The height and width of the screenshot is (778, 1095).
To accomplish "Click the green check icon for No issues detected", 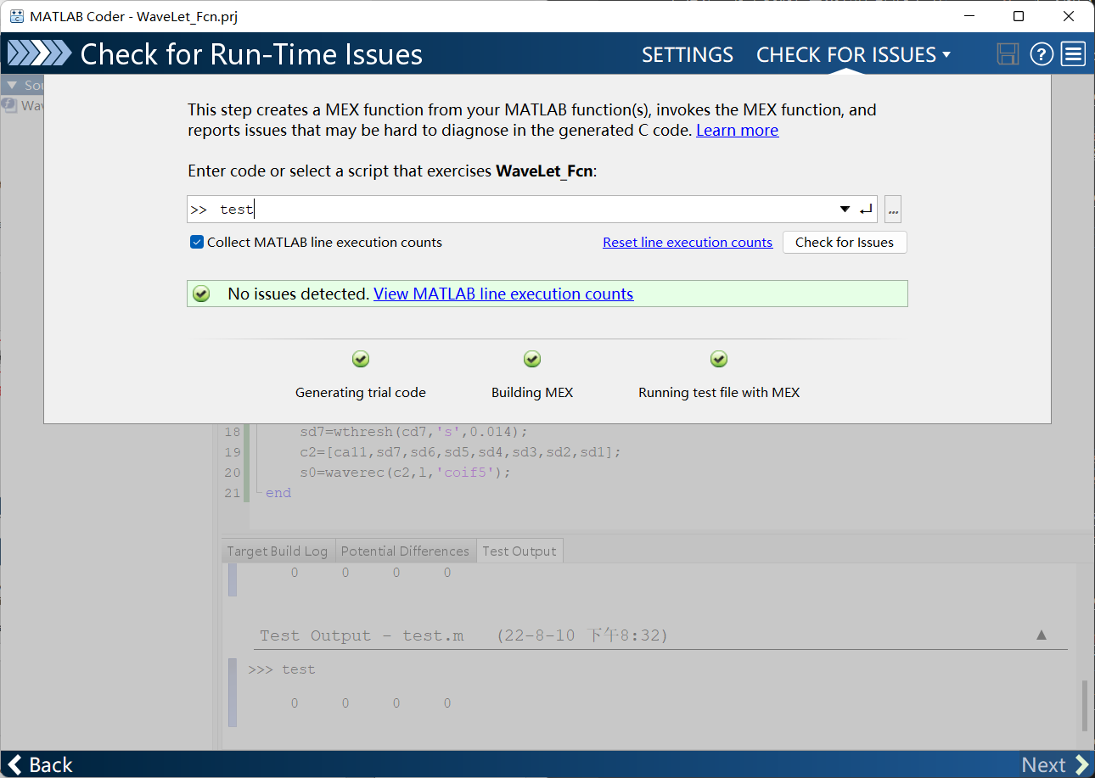I will 201,294.
